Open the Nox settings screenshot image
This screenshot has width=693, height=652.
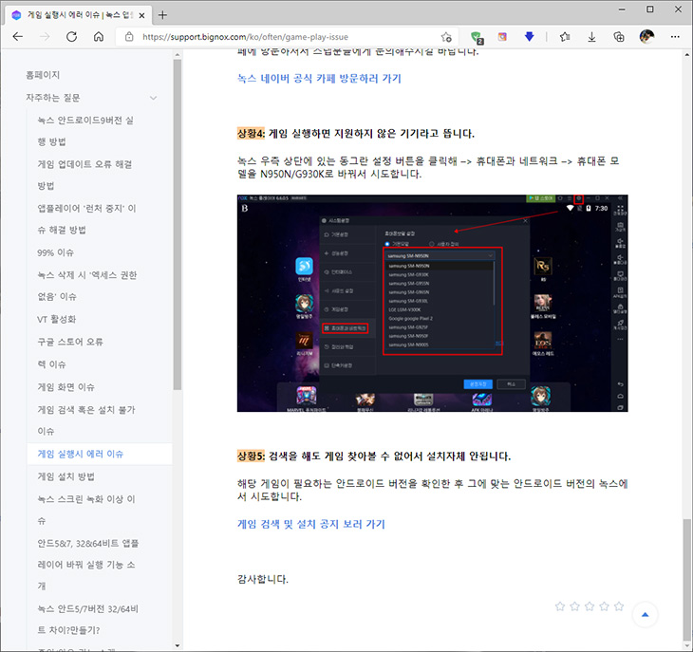(x=432, y=303)
